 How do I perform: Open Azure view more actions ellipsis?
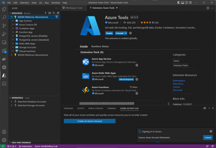click(57, 8)
